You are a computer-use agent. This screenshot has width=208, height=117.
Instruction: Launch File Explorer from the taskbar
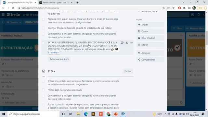click(78, 114)
